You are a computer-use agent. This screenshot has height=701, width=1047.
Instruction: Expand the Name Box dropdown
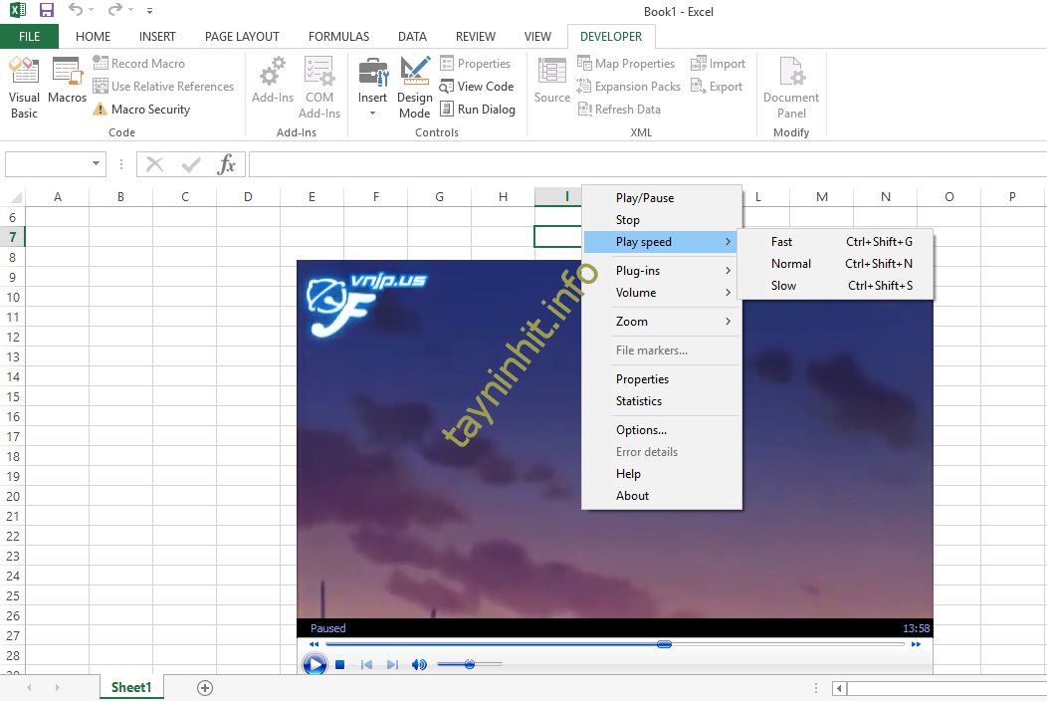pyautogui.click(x=97, y=164)
